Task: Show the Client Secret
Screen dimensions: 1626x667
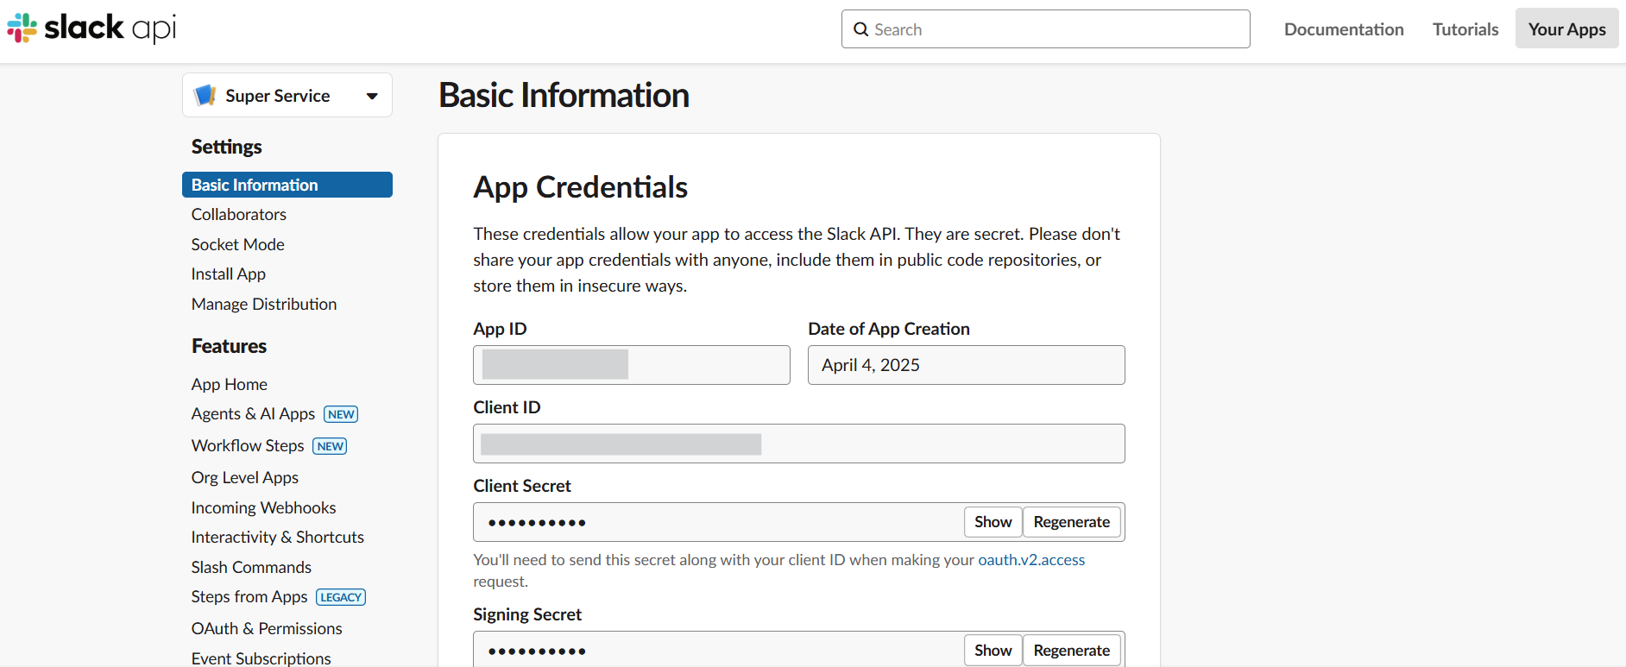Action: (993, 522)
